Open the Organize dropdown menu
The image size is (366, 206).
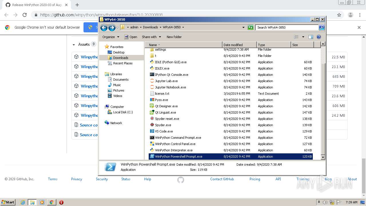(111, 37)
